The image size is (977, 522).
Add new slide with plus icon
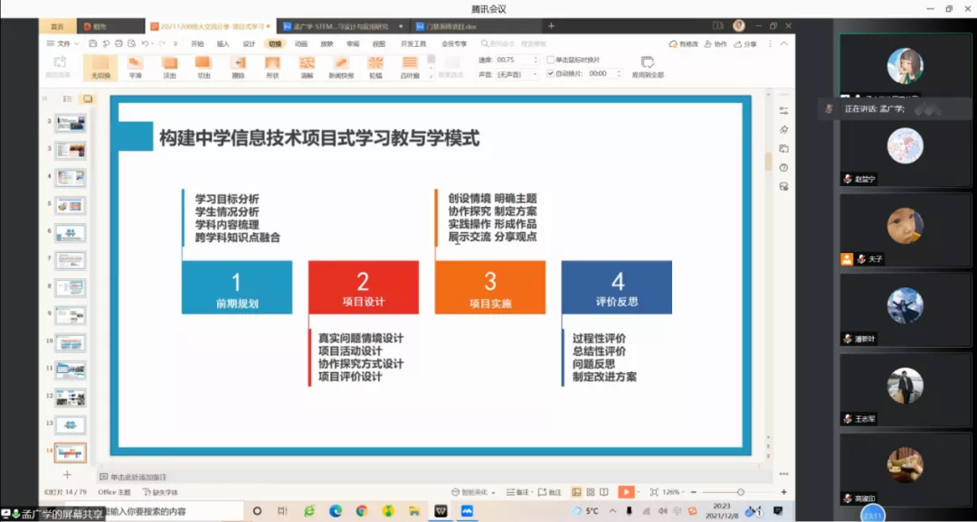[68, 474]
